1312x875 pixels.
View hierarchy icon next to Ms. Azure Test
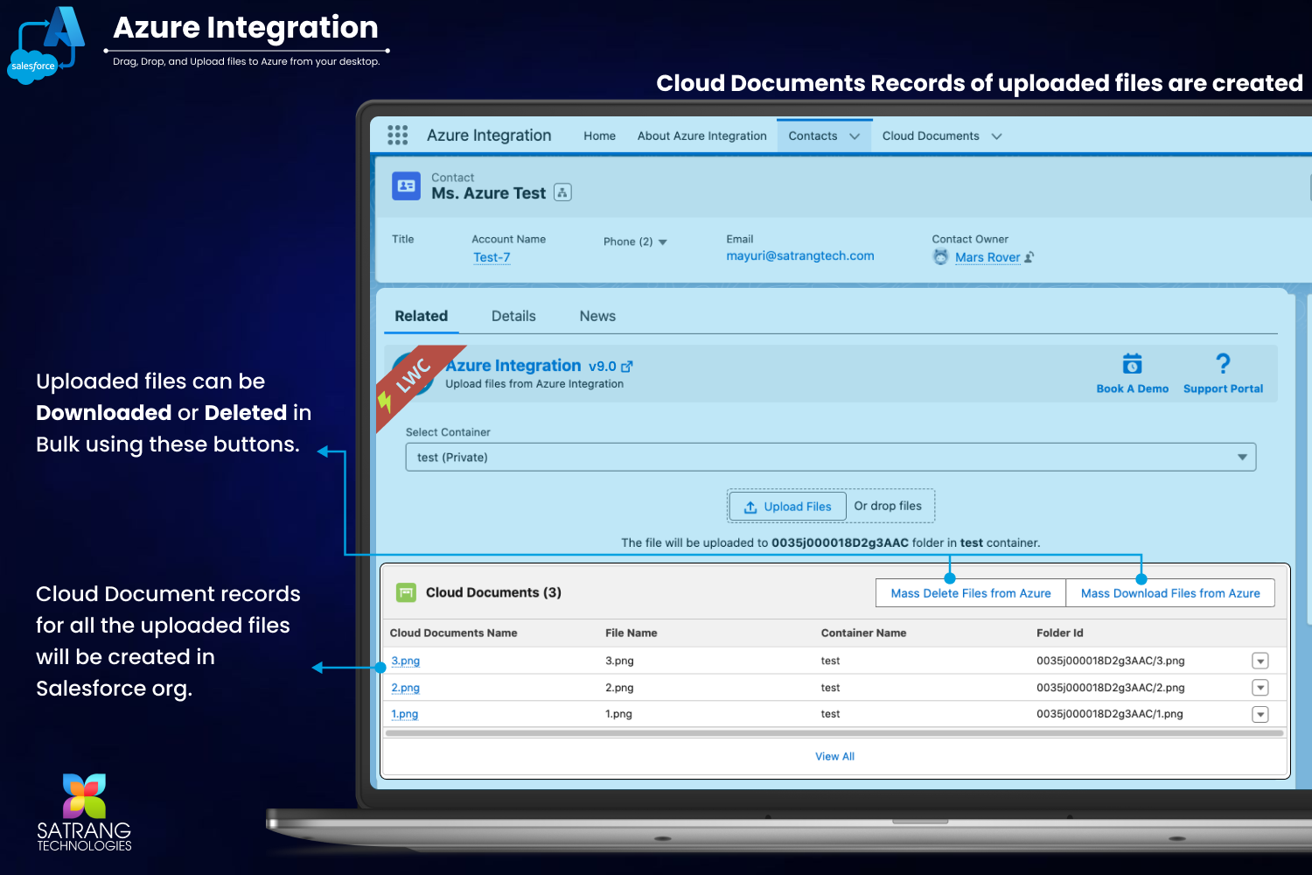click(x=562, y=192)
